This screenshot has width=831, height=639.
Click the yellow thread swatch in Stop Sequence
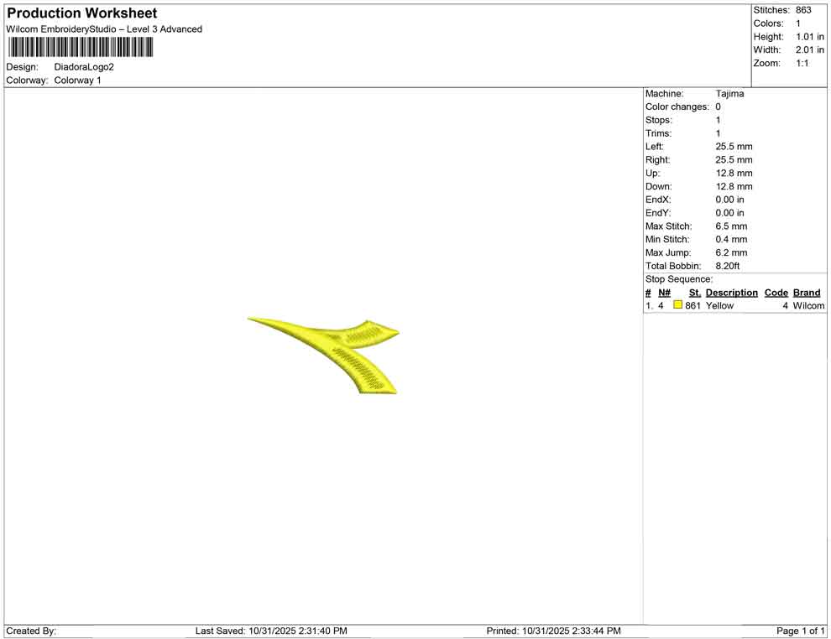coord(677,305)
